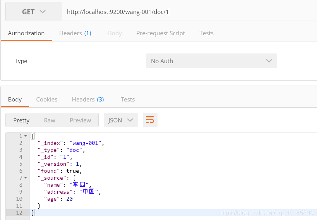Select the Pretty response view
This screenshot has width=317, height=220.
21,120
